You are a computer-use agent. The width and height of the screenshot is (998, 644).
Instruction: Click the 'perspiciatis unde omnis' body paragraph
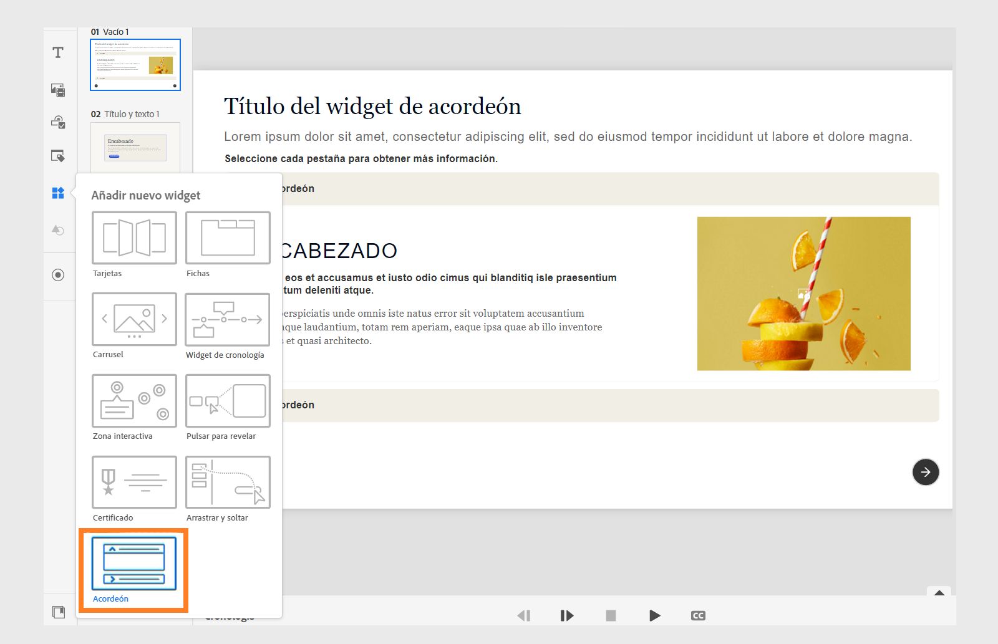[442, 327]
